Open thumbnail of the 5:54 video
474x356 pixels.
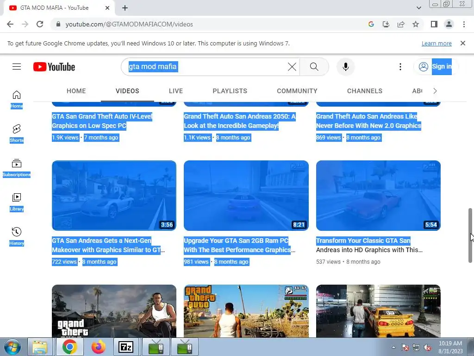(x=378, y=196)
